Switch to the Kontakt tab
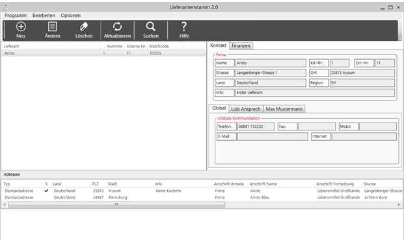 point(218,45)
